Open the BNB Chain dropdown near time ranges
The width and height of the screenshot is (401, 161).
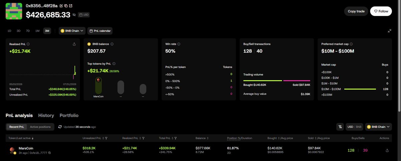(x=72, y=31)
